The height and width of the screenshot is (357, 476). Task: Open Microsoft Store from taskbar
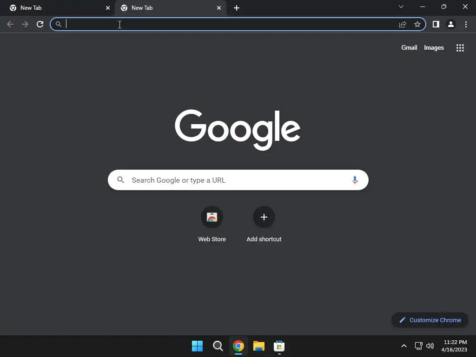(x=279, y=346)
